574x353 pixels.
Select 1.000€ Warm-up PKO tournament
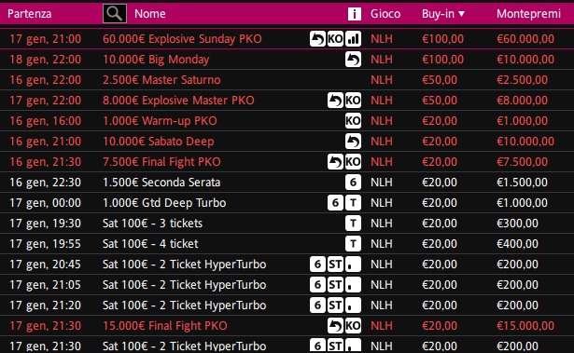click(160, 120)
